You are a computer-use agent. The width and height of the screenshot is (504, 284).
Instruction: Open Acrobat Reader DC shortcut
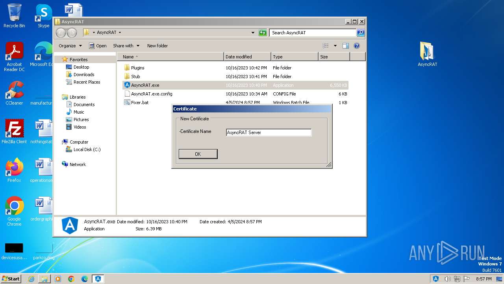14,57
